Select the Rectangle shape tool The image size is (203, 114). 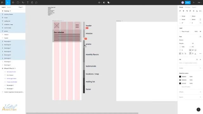click(18, 3)
